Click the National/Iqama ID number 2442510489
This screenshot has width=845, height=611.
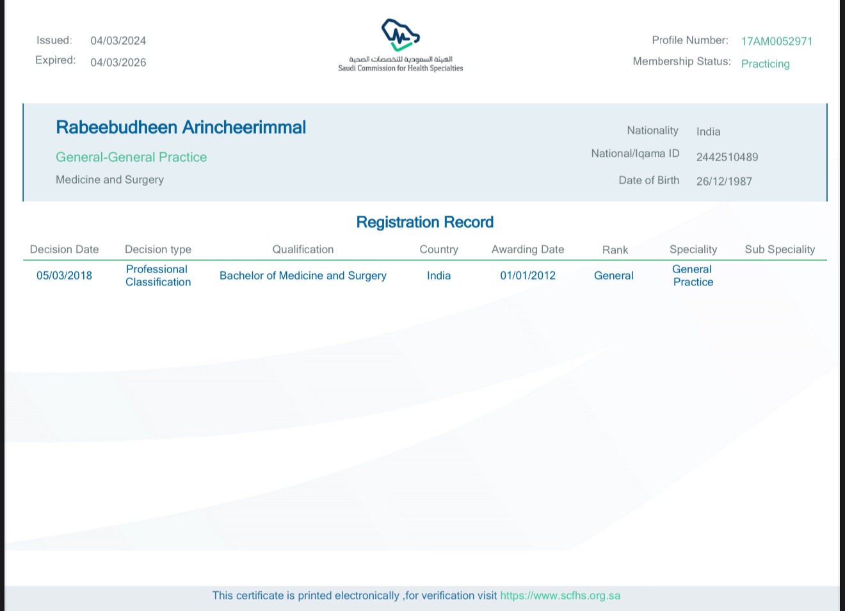click(727, 157)
